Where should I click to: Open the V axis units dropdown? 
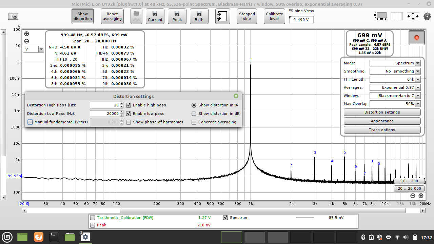[41, 49]
